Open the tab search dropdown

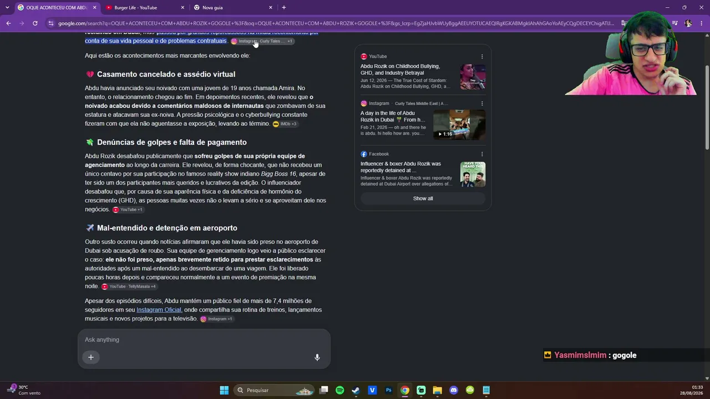click(7, 8)
